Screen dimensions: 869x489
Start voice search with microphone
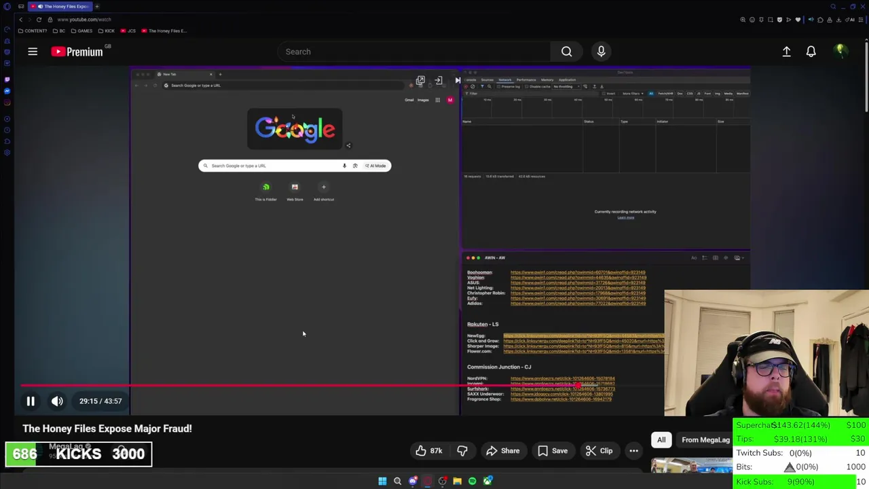coord(601,52)
